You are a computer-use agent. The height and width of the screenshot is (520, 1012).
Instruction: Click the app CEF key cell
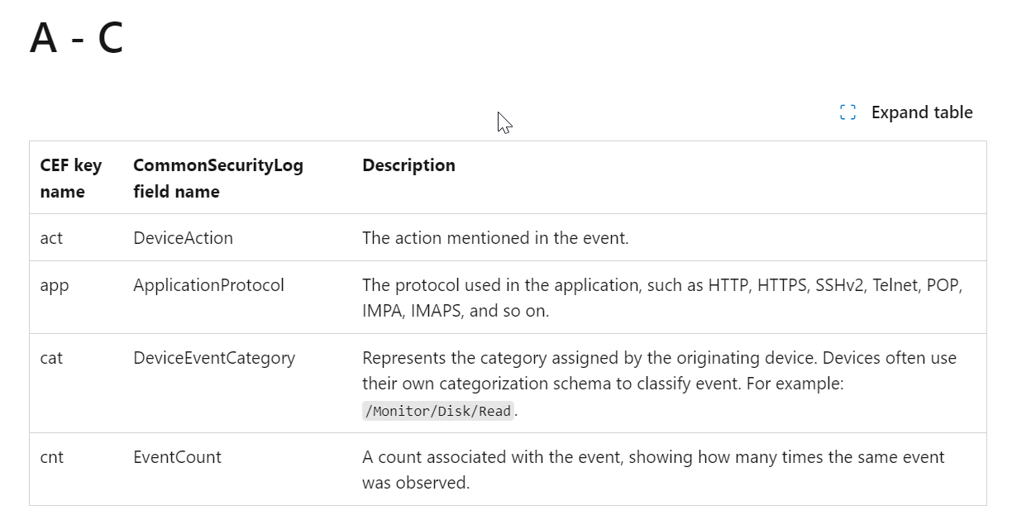point(55,285)
